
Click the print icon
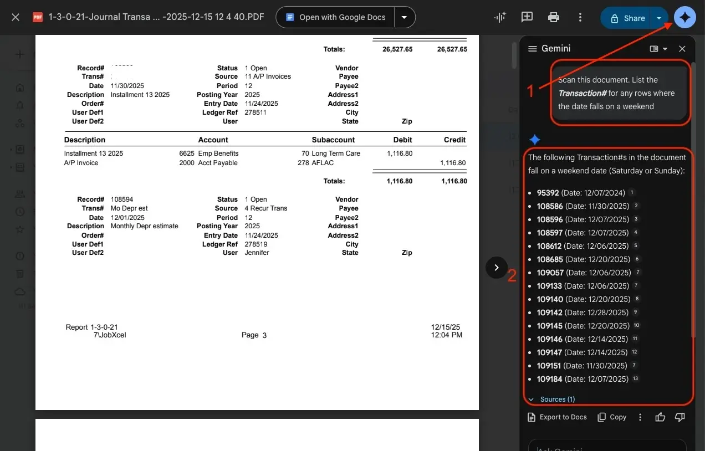(x=553, y=18)
